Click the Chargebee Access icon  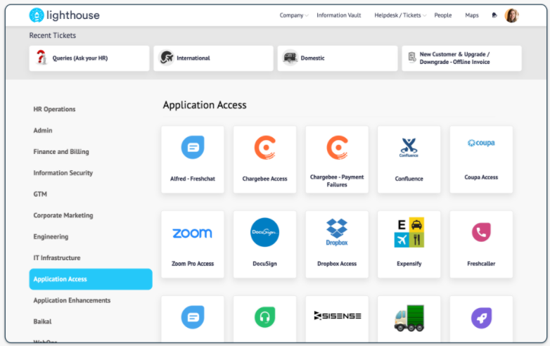(x=264, y=148)
